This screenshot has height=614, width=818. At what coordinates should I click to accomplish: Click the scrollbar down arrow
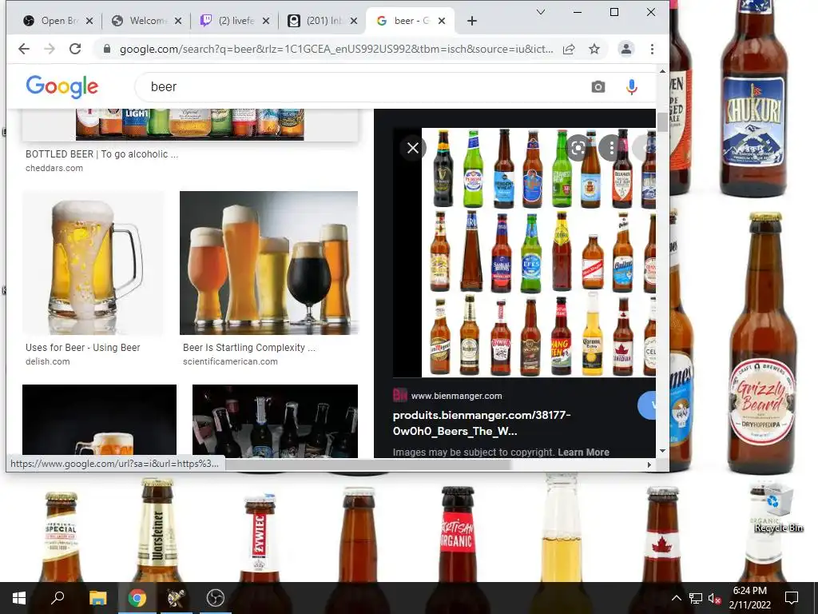(662, 451)
